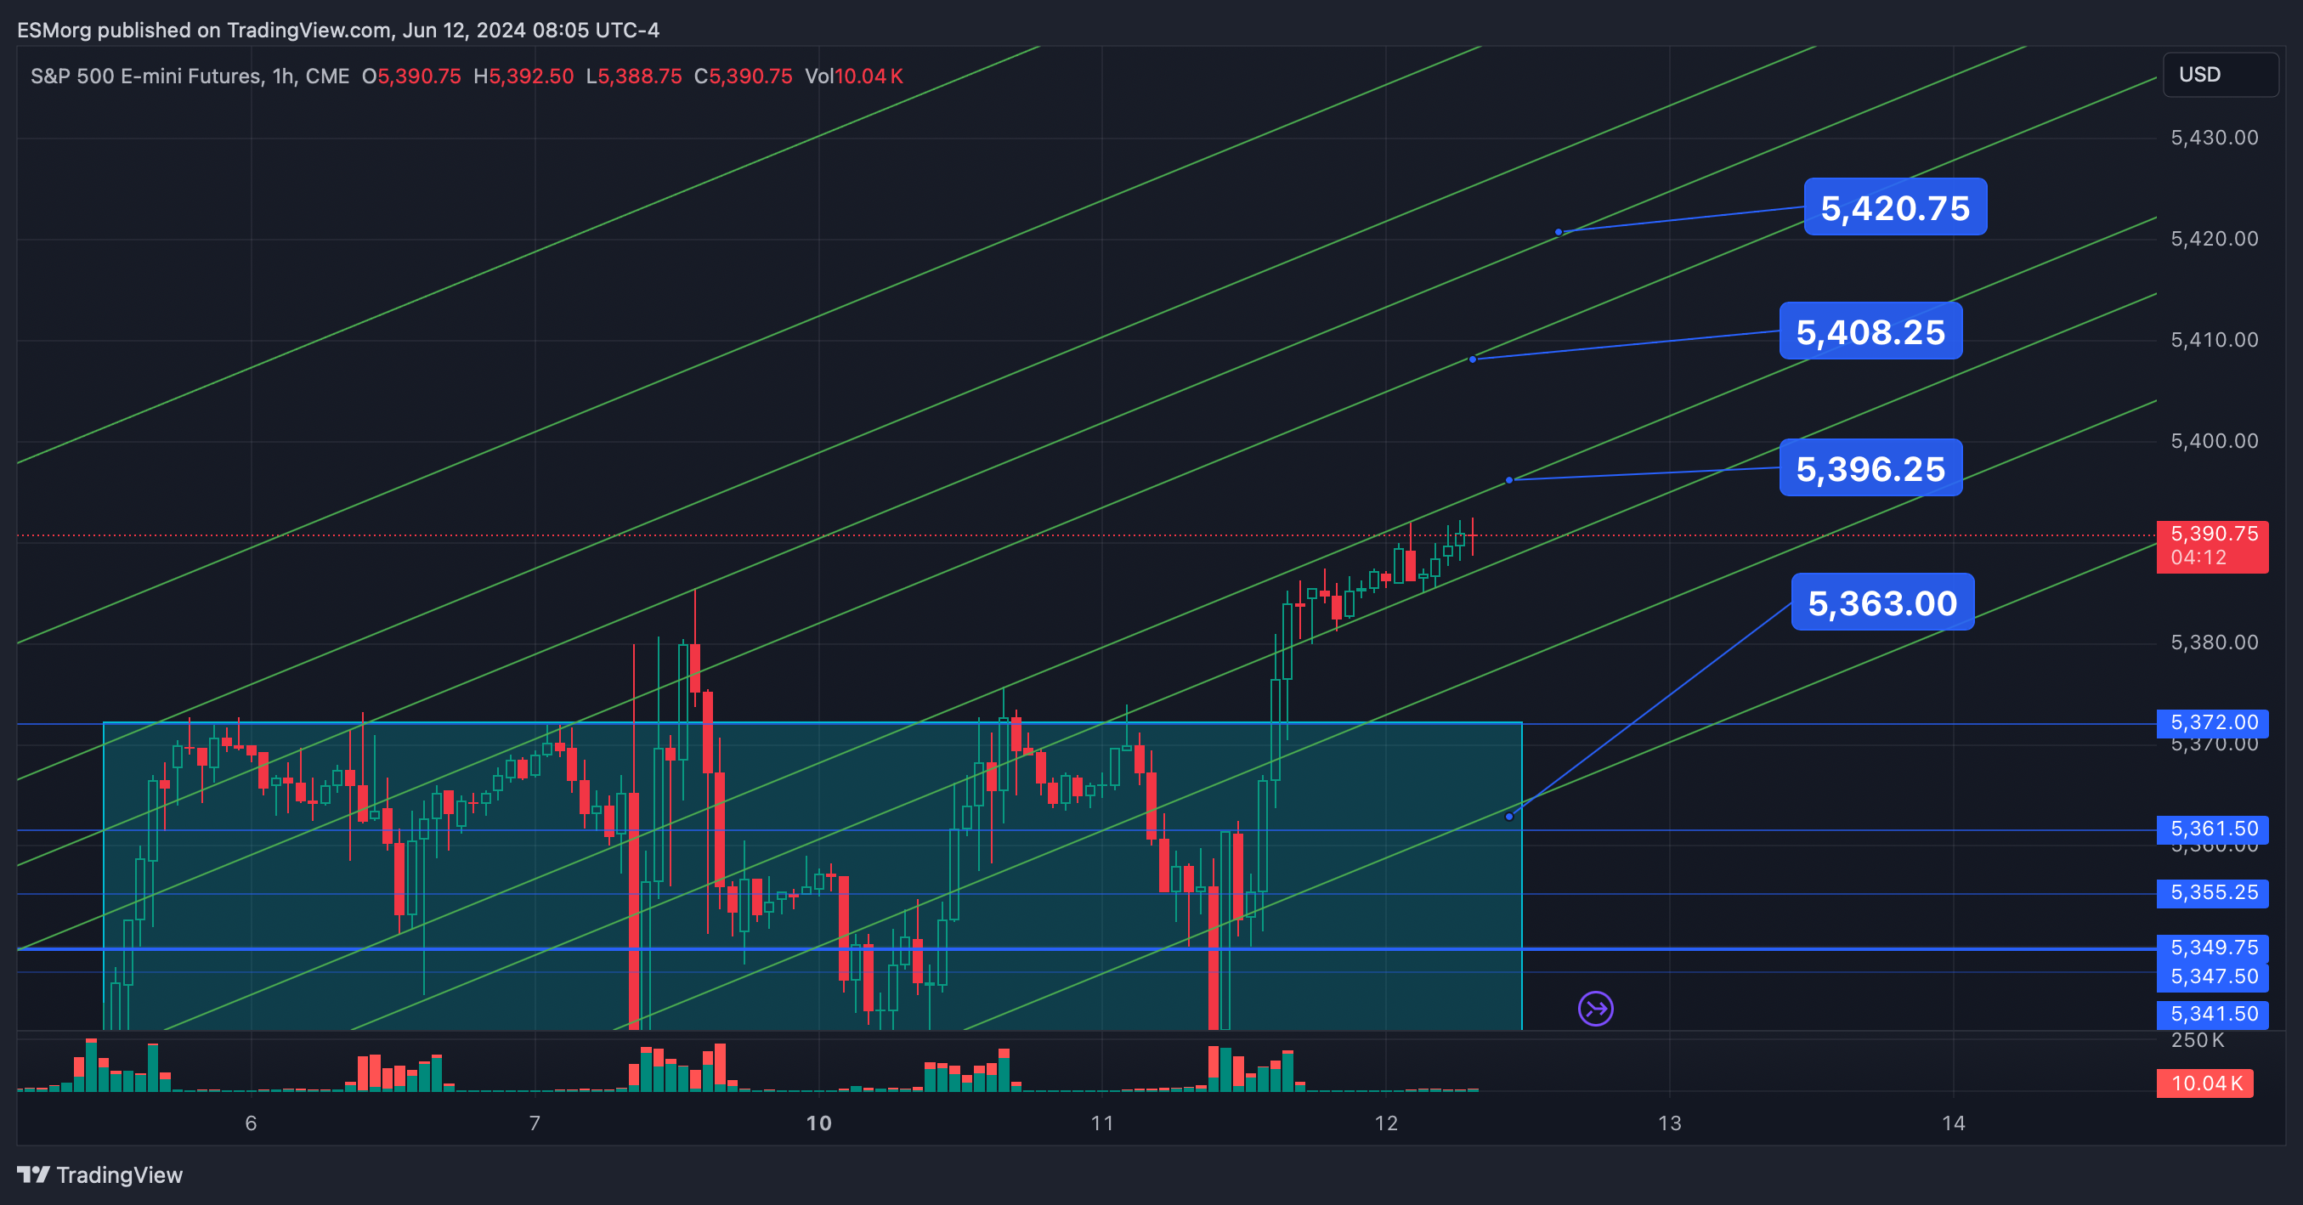Click the date label 11 on time axis
The width and height of the screenshot is (2303, 1205).
click(x=1102, y=1123)
